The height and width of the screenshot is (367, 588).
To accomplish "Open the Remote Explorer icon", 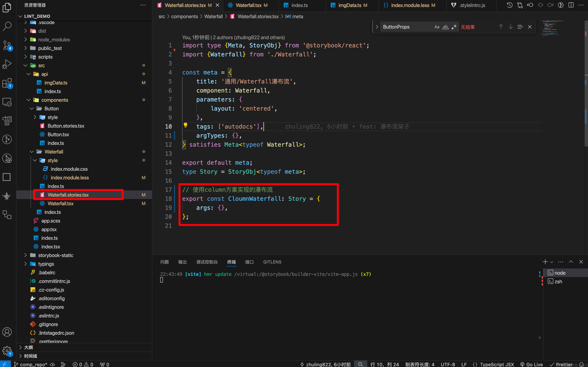I will [x=7, y=102].
